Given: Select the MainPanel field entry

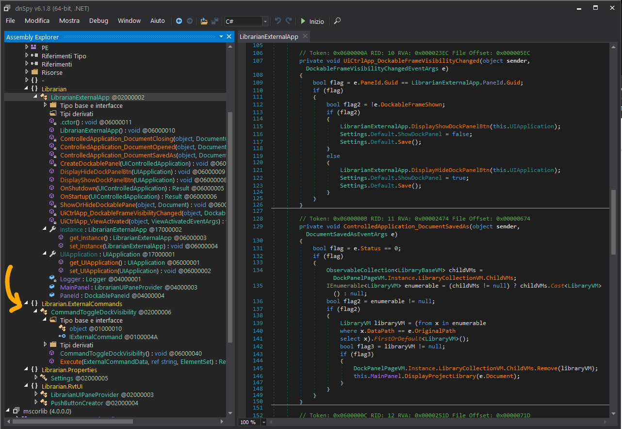Looking at the screenshot, I should pyautogui.click(x=129, y=287).
